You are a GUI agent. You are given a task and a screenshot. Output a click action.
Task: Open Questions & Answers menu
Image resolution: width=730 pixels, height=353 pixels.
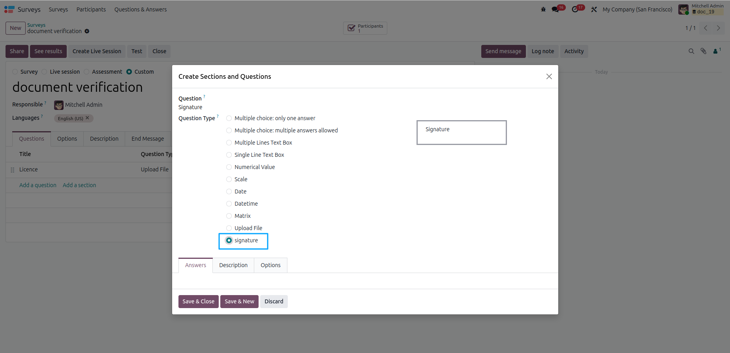(x=141, y=9)
